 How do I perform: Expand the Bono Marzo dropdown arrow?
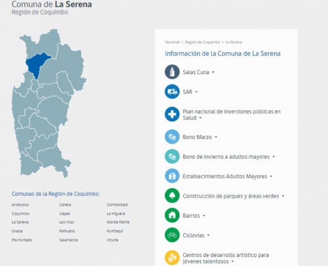pos(216,137)
